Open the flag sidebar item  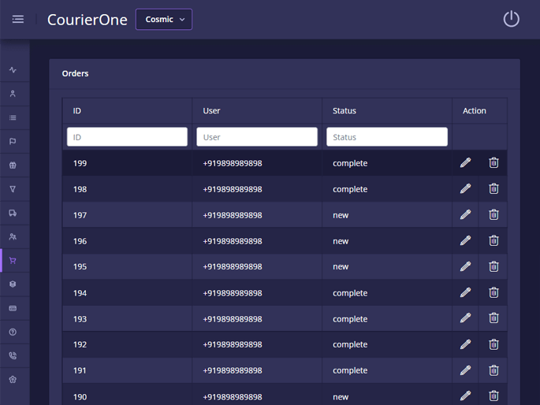point(13,142)
